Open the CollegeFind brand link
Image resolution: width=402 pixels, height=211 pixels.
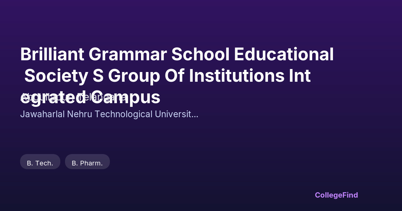pyautogui.click(x=336, y=195)
